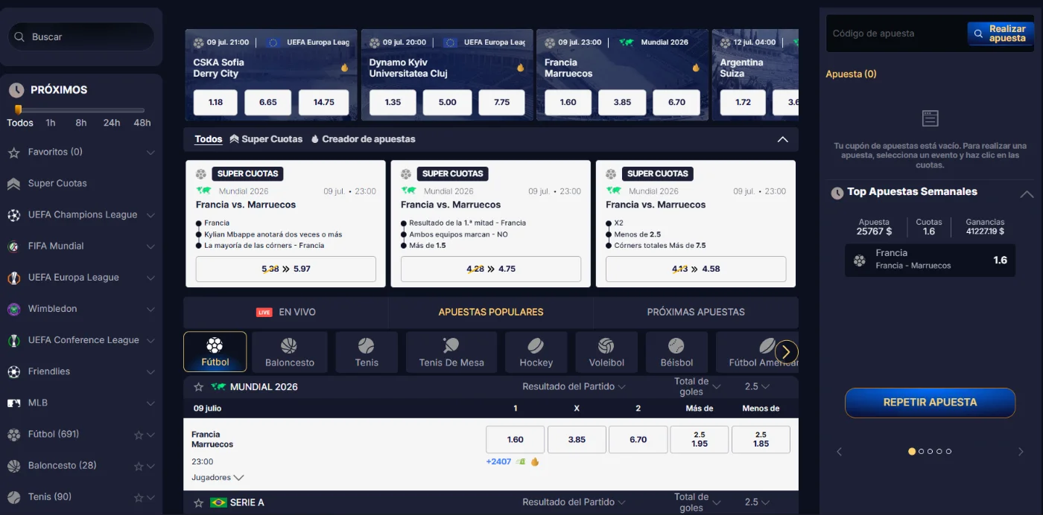Select the Hockey sport icon tab
Image resolution: width=1043 pixels, height=515 pixels.
(x=536, y=351)
